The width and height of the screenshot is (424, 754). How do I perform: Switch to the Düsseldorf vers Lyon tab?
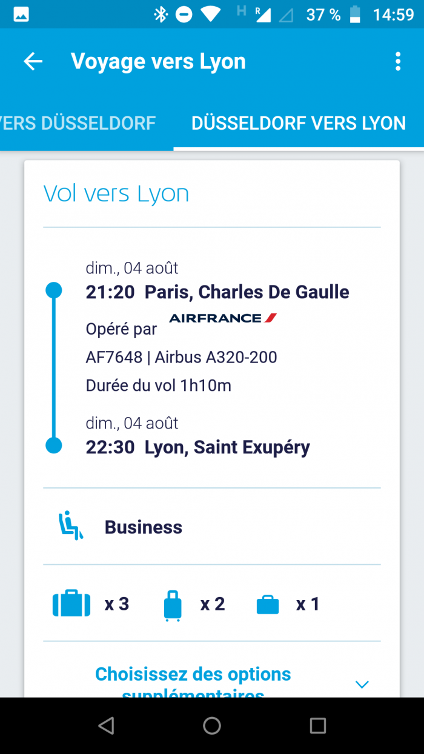pos(299,123)
